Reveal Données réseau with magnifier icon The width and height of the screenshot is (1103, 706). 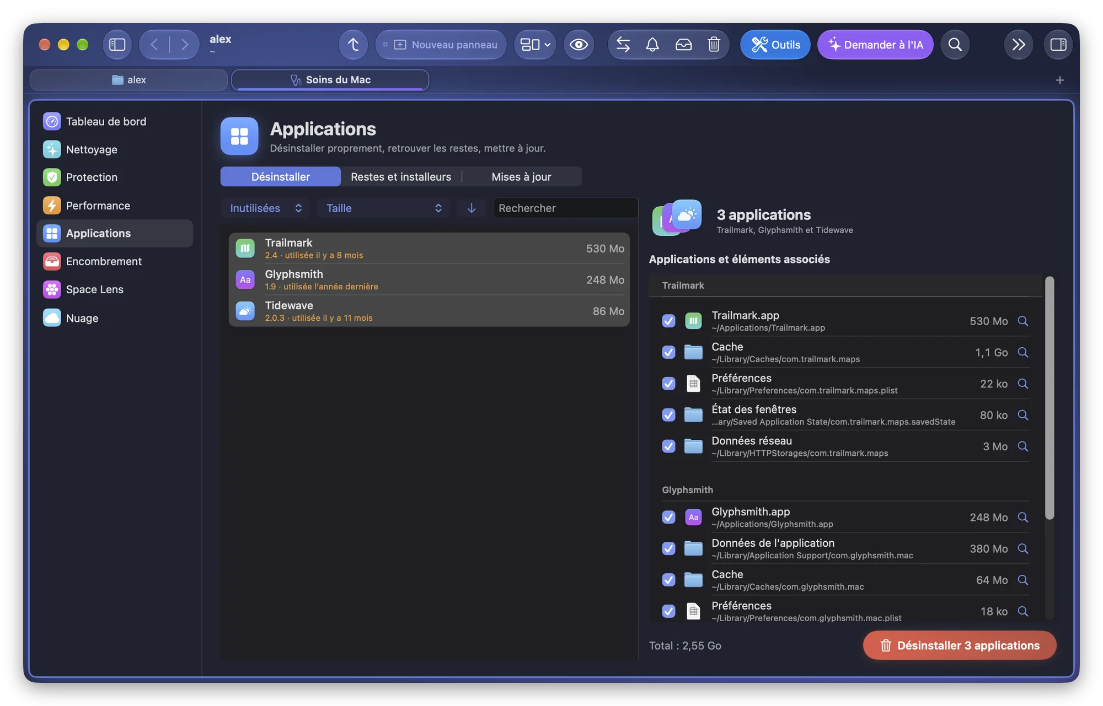1023,446
